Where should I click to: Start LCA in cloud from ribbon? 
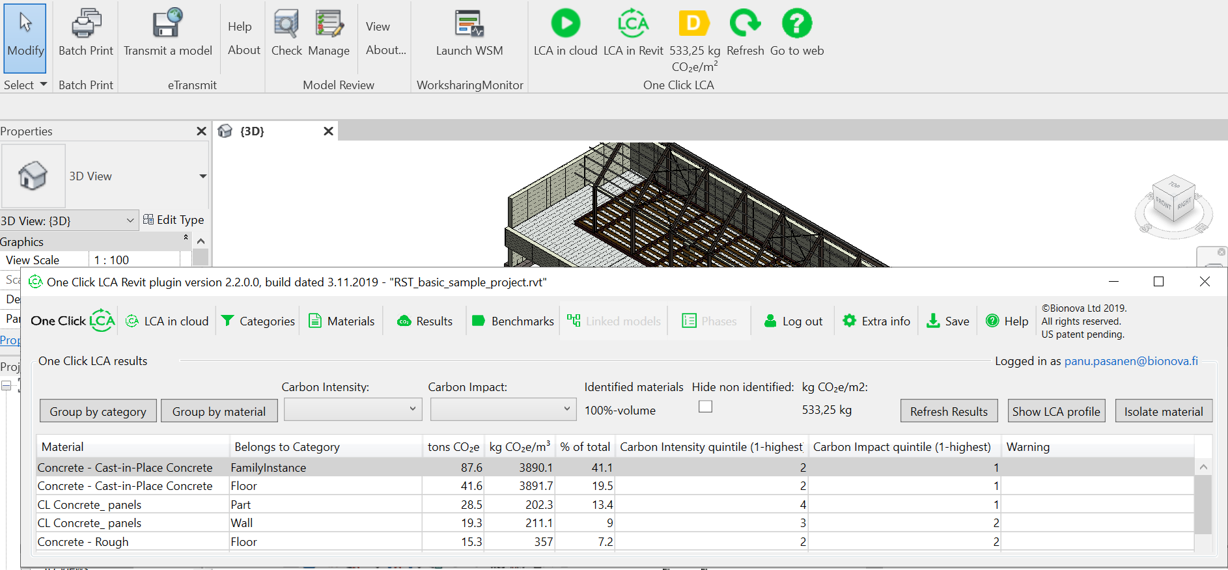[x=565, y=33]
